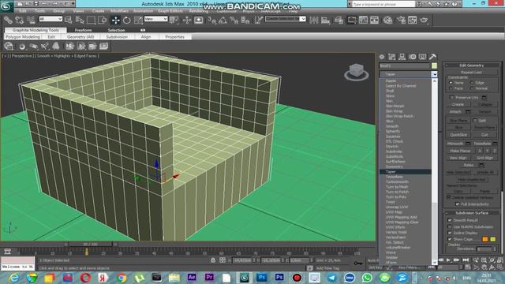This screenshot has width=505, height=284.
Task: Open the Named Selection Sets dropdown
Action: coord(285,19)
